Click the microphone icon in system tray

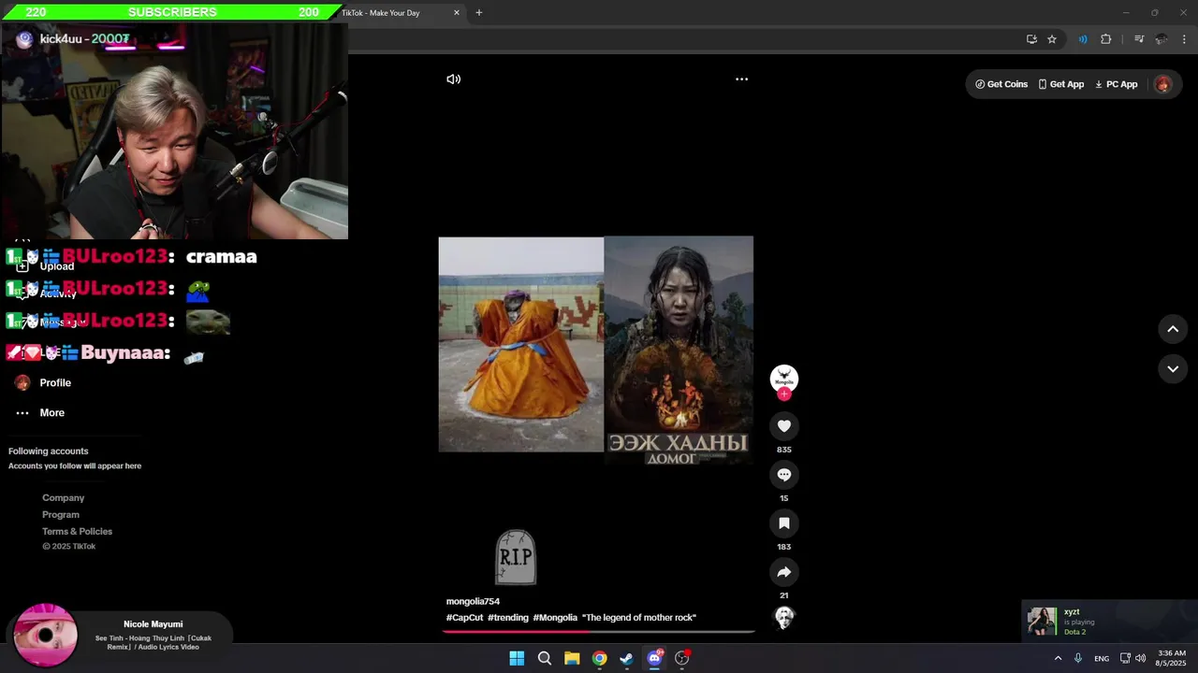(1078, 658)
